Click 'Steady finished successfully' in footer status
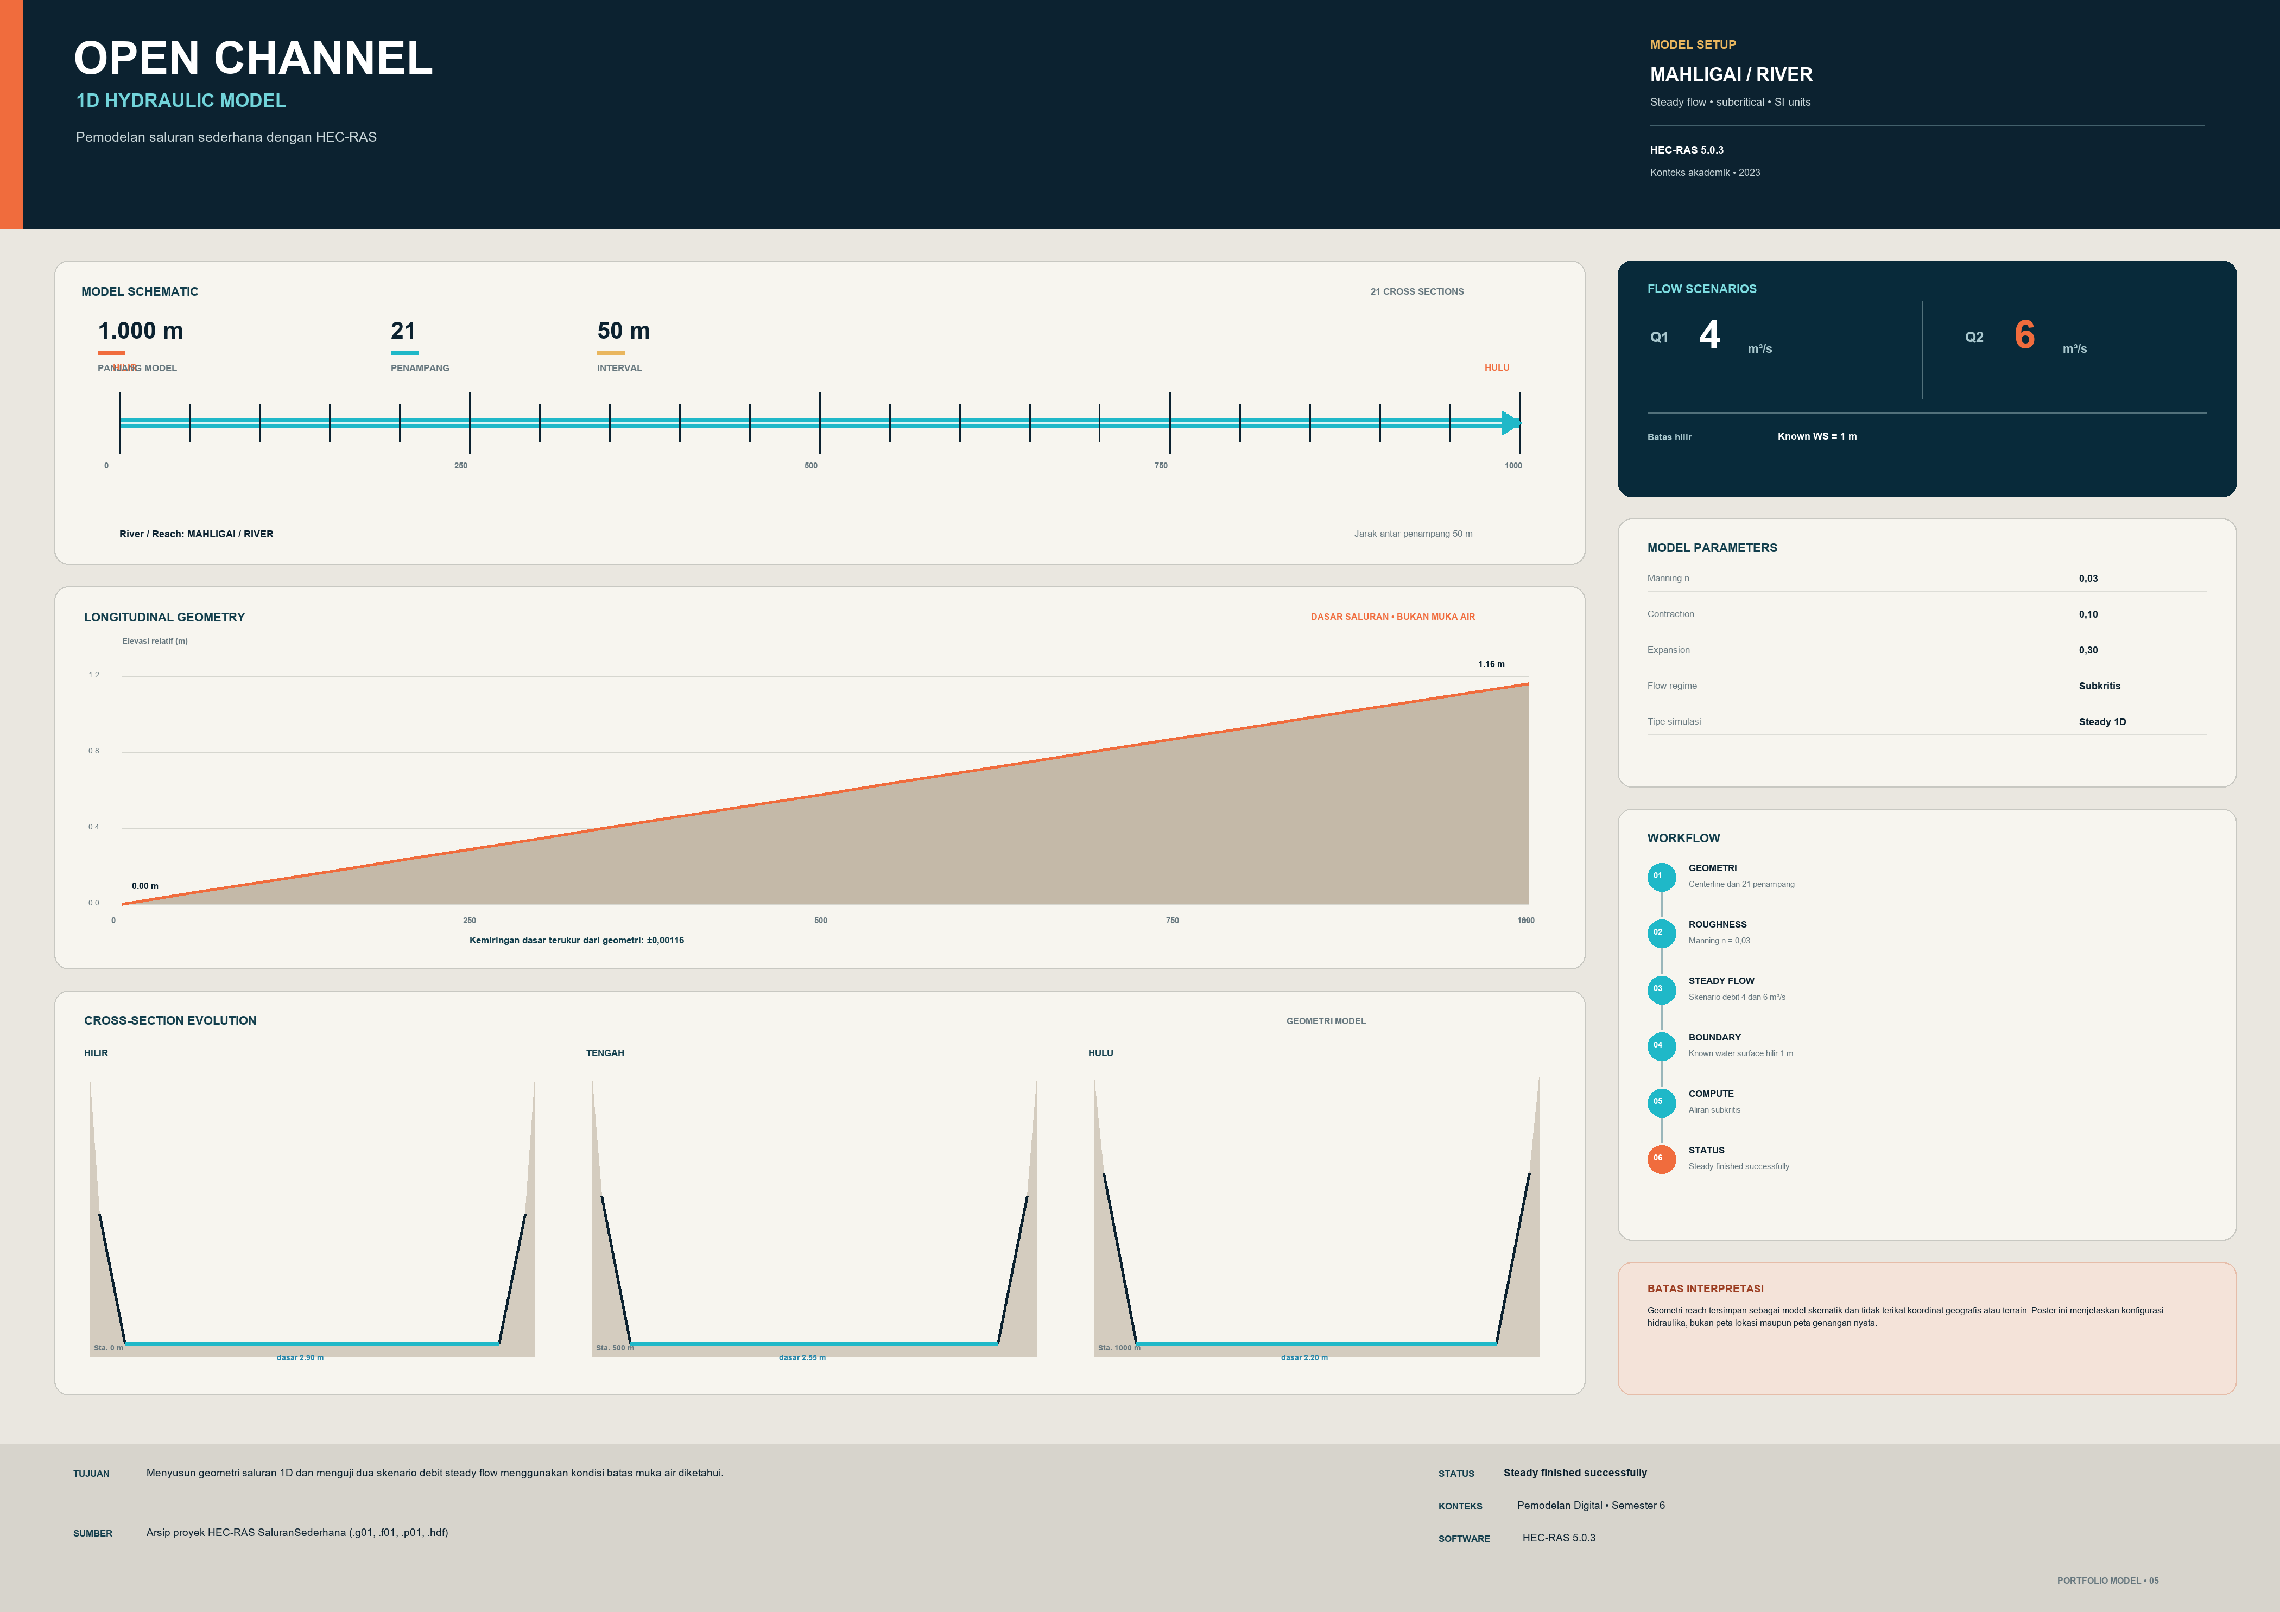The image size is (2280, 1612). (x=1575, y=1473)
